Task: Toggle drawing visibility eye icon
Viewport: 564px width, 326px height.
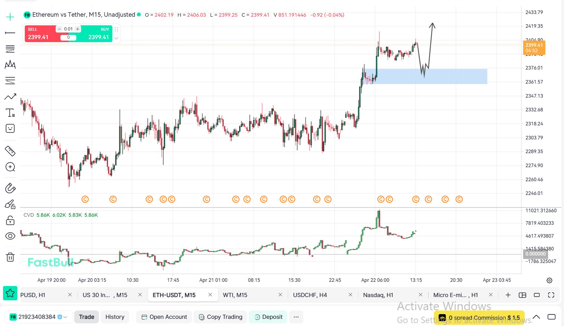Action: click(x=10, y=236)
